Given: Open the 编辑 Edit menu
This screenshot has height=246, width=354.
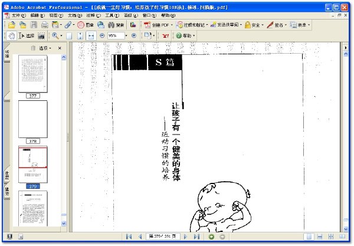Looking at the screenshot, I should pyautogui.click(x=38, y=15).
